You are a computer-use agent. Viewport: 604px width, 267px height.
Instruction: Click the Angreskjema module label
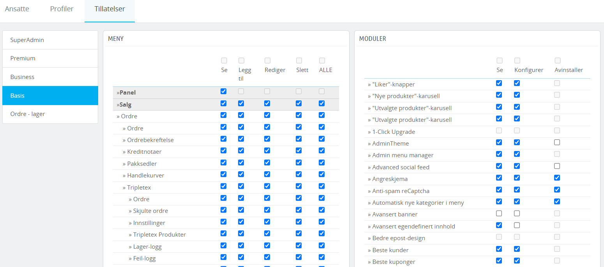(388, 179)
